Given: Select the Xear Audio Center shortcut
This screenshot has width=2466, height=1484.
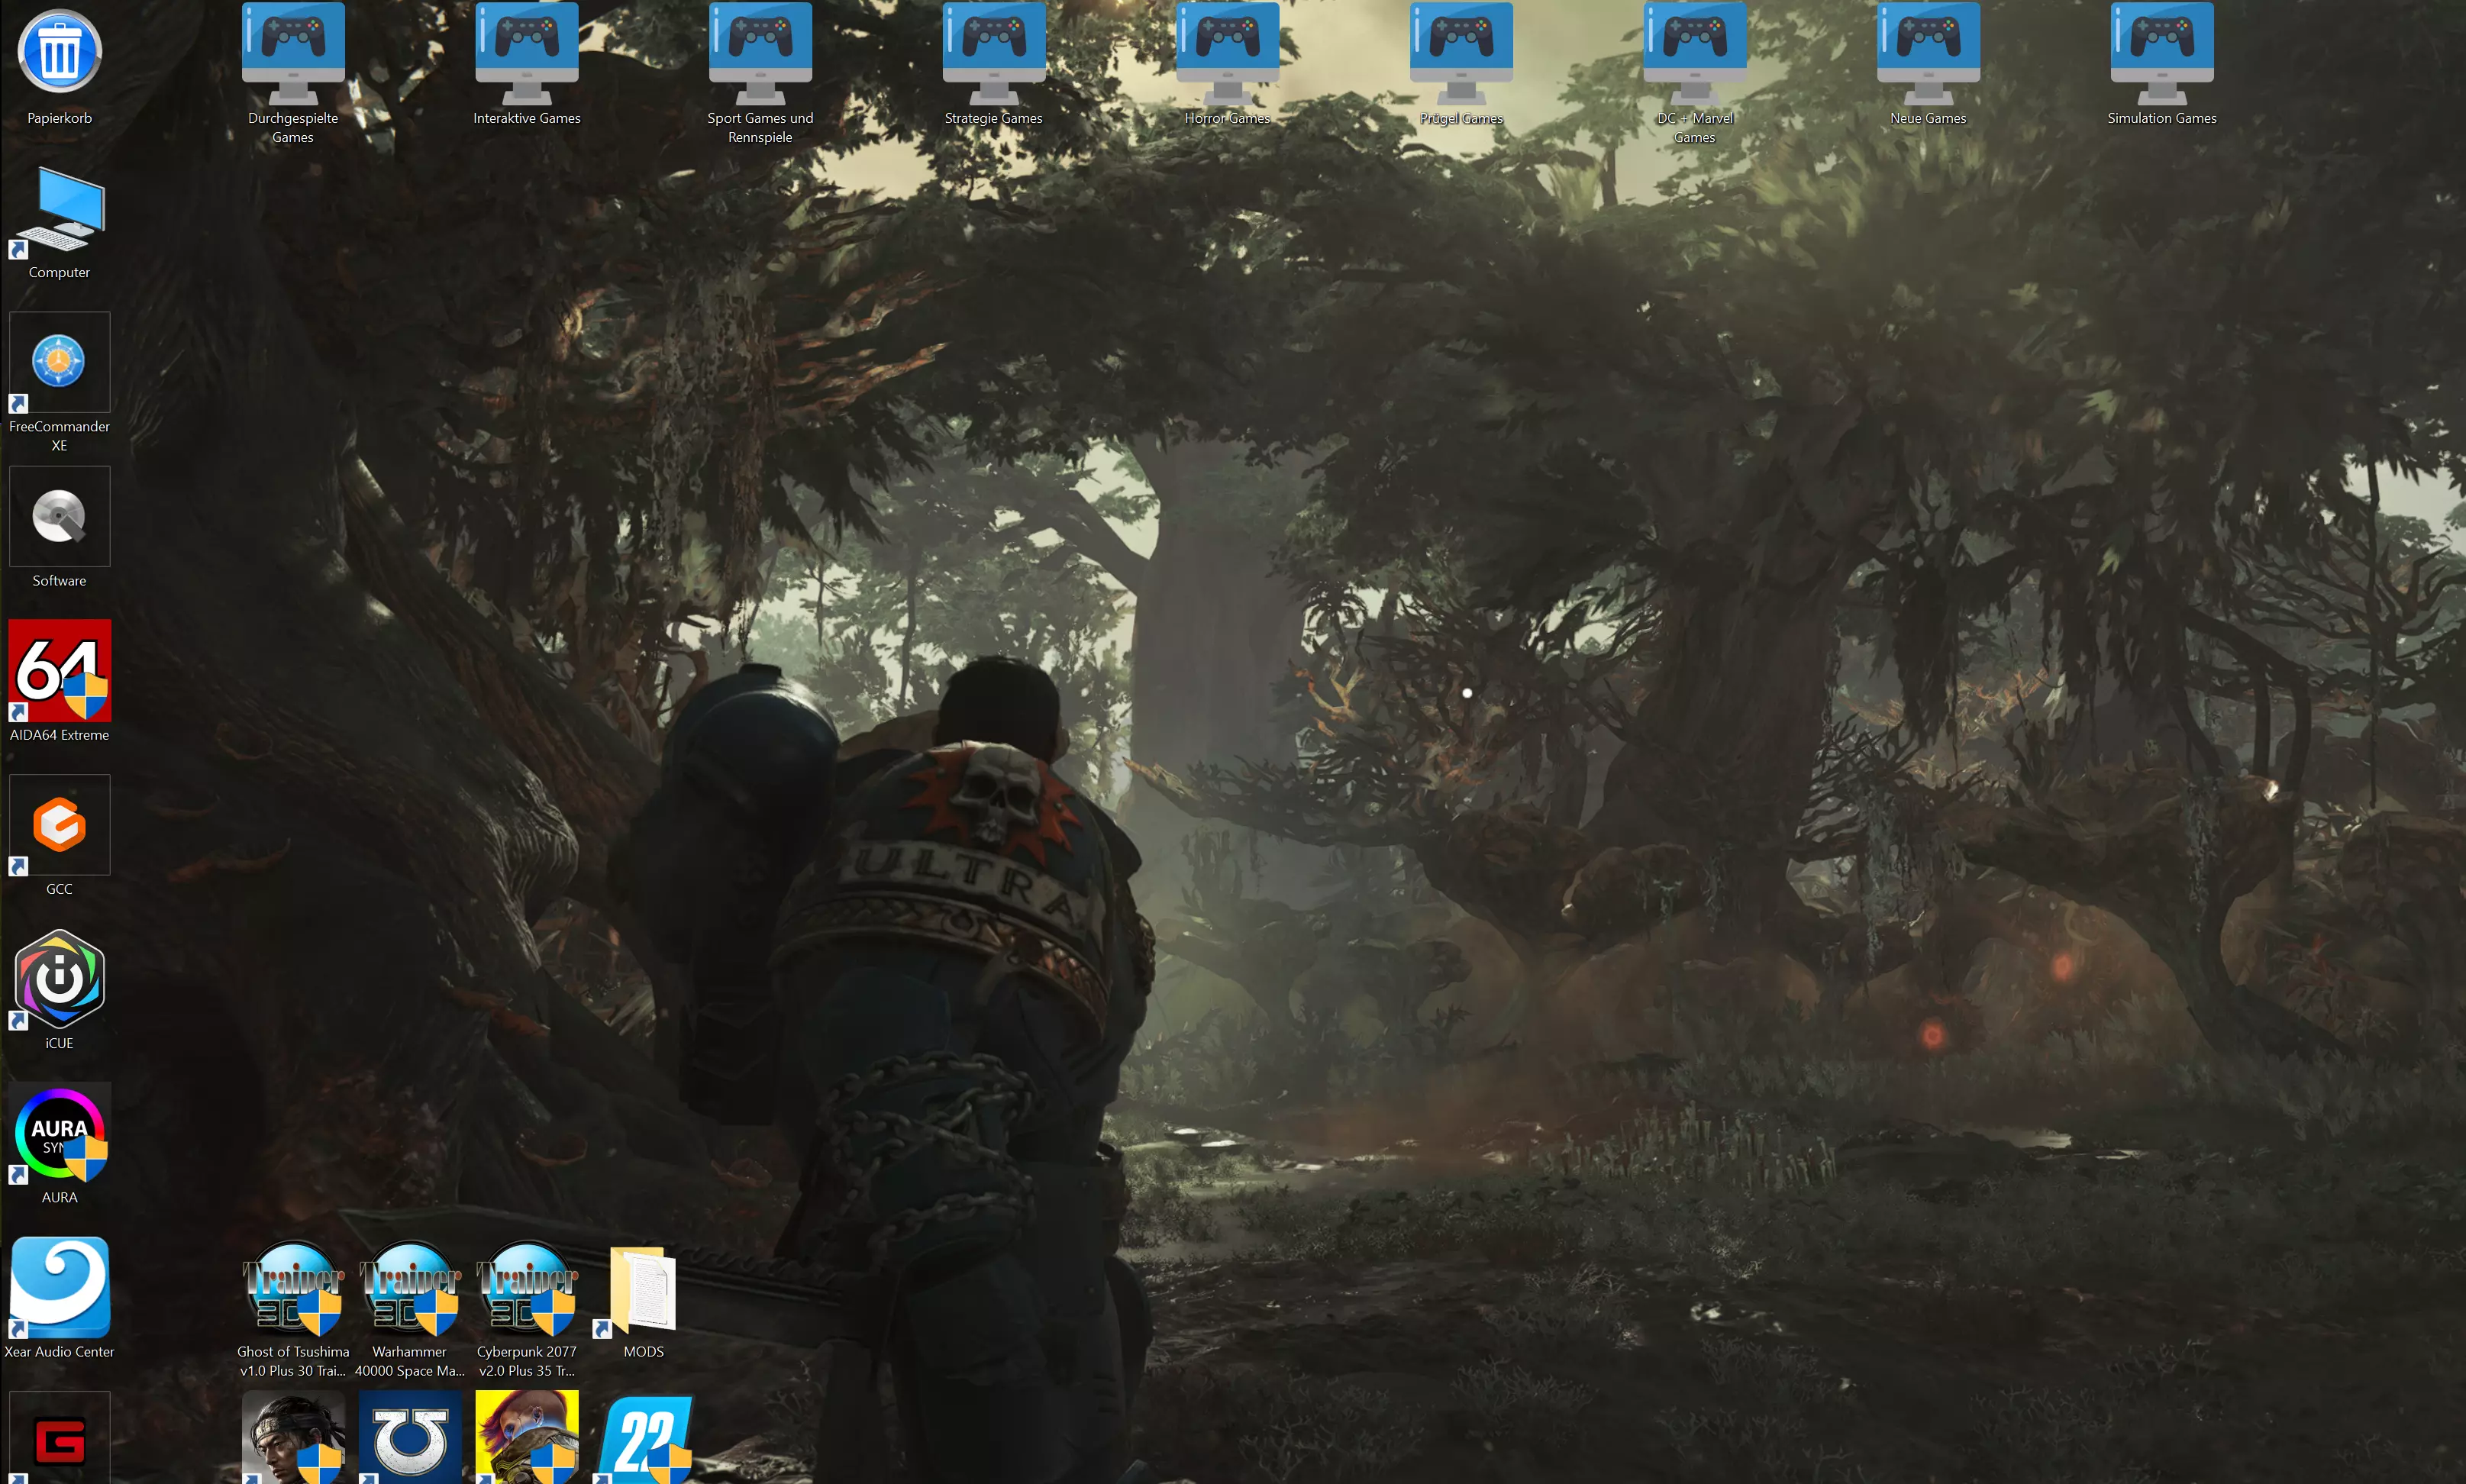Looking at the screenshot, I should click(59, 1288).
